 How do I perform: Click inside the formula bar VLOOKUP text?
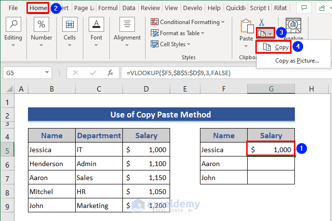[x=178, y=73]
